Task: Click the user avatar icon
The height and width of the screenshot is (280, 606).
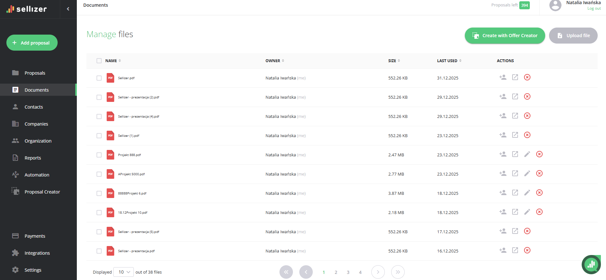Action: [555, 5]
